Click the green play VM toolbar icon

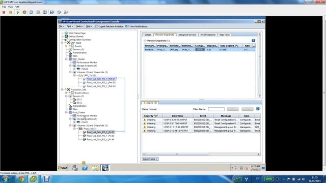(18, 12)
